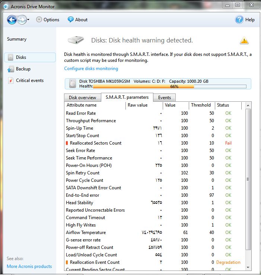Click the Disks sidebar icon

(10, 57)
